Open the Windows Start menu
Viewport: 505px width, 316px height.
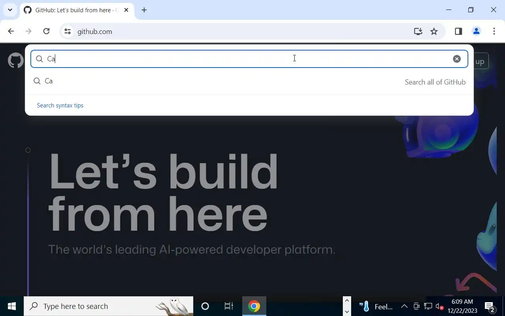[12, 306]
